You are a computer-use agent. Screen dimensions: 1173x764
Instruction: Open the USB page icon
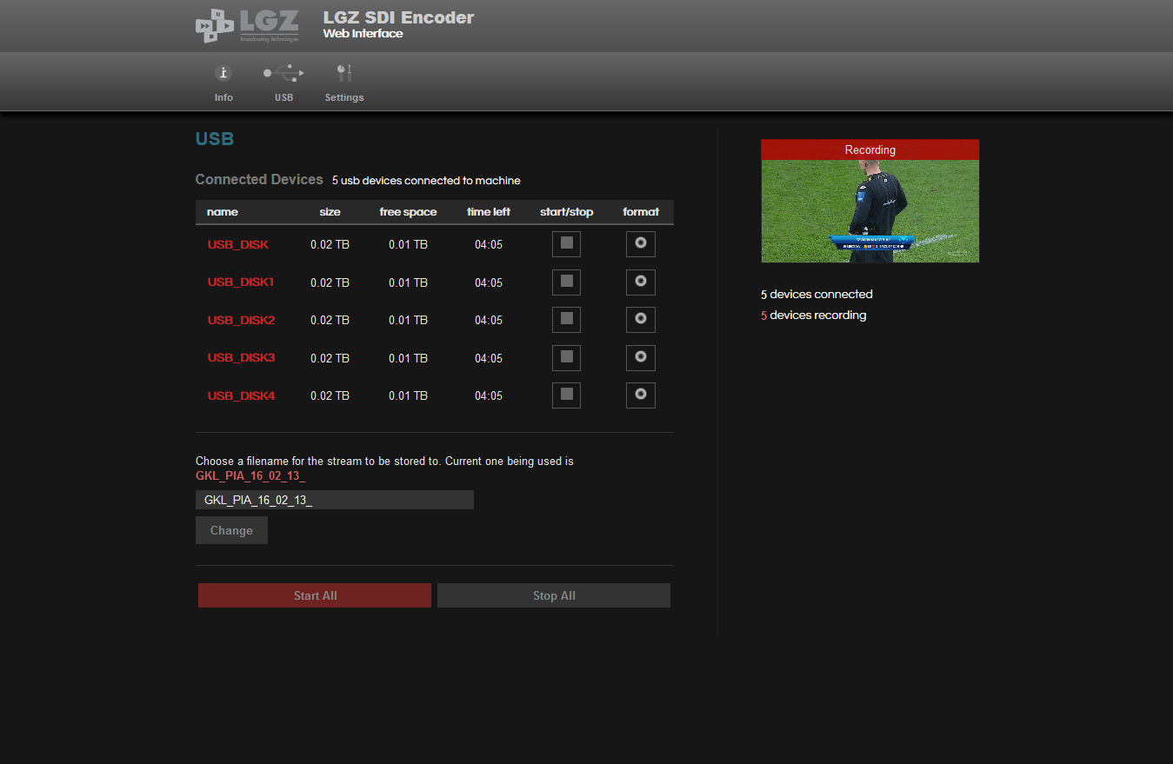pos(283,74)
